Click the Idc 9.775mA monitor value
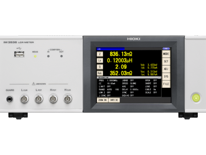 click(x=149, y=68)
